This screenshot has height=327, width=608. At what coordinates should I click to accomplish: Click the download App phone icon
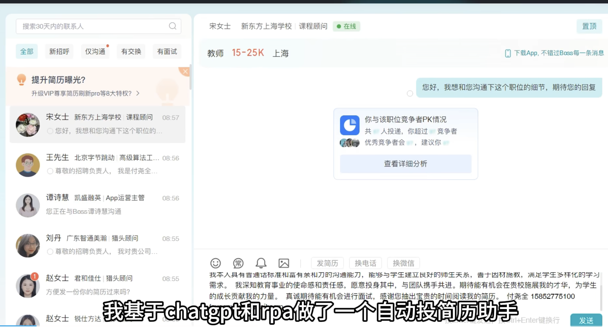tap(508, 53)
